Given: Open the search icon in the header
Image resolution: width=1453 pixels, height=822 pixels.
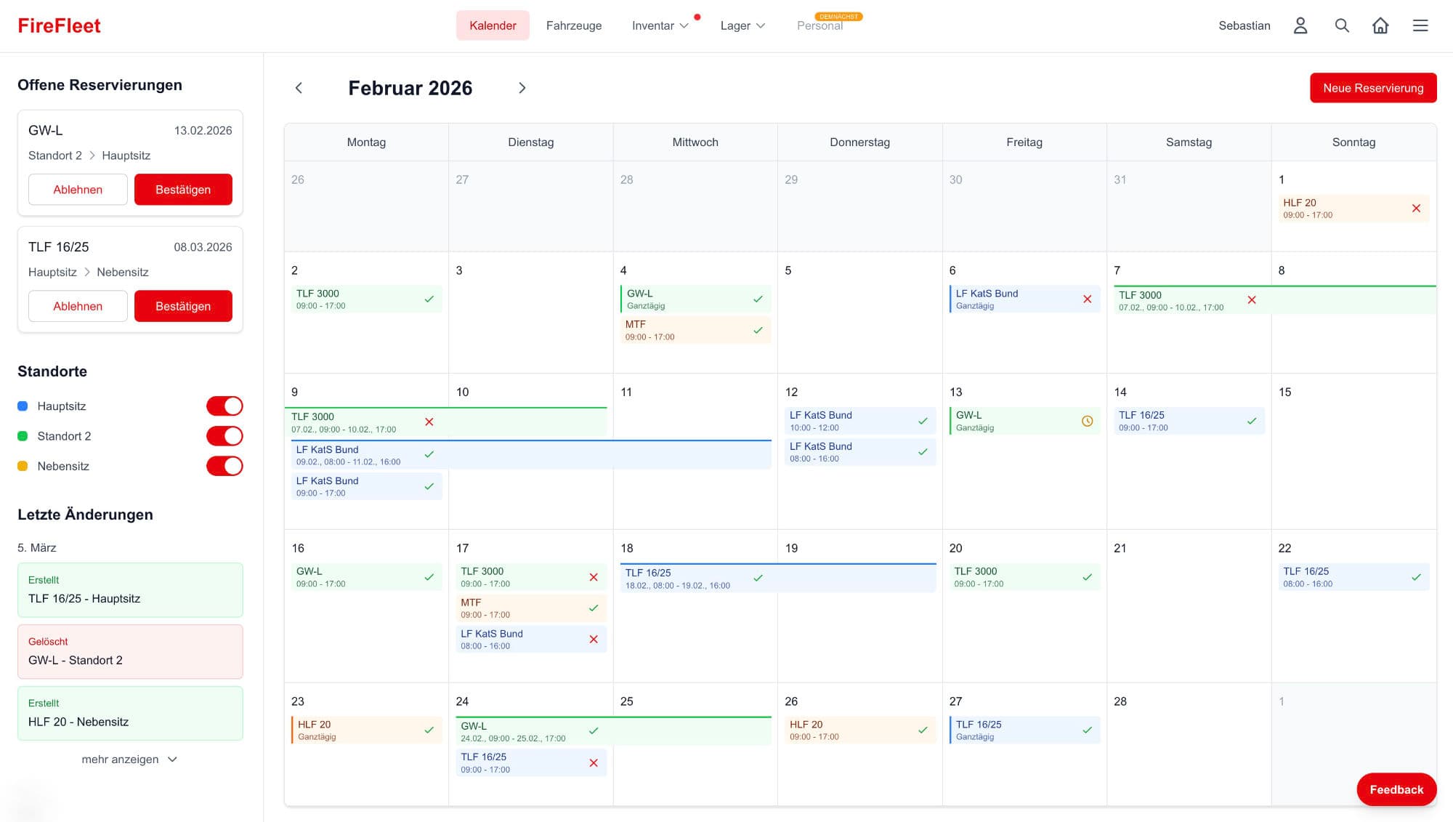Looking at the screenshot, I should coord(1342,25).
